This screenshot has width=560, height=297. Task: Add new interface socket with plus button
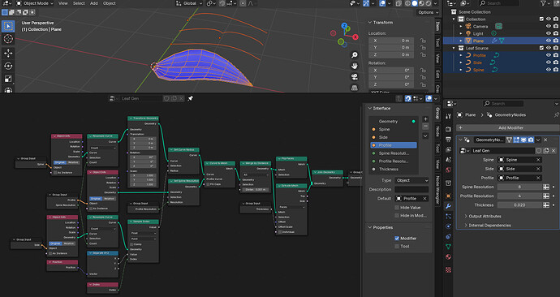425,119
